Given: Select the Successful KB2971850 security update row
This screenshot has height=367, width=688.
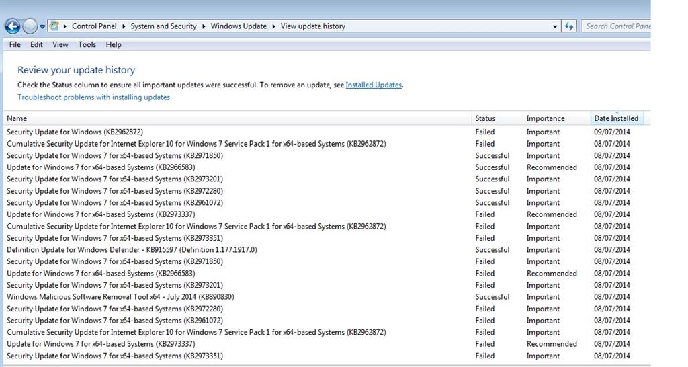Looking at the screenshot, I should [325, 156].
